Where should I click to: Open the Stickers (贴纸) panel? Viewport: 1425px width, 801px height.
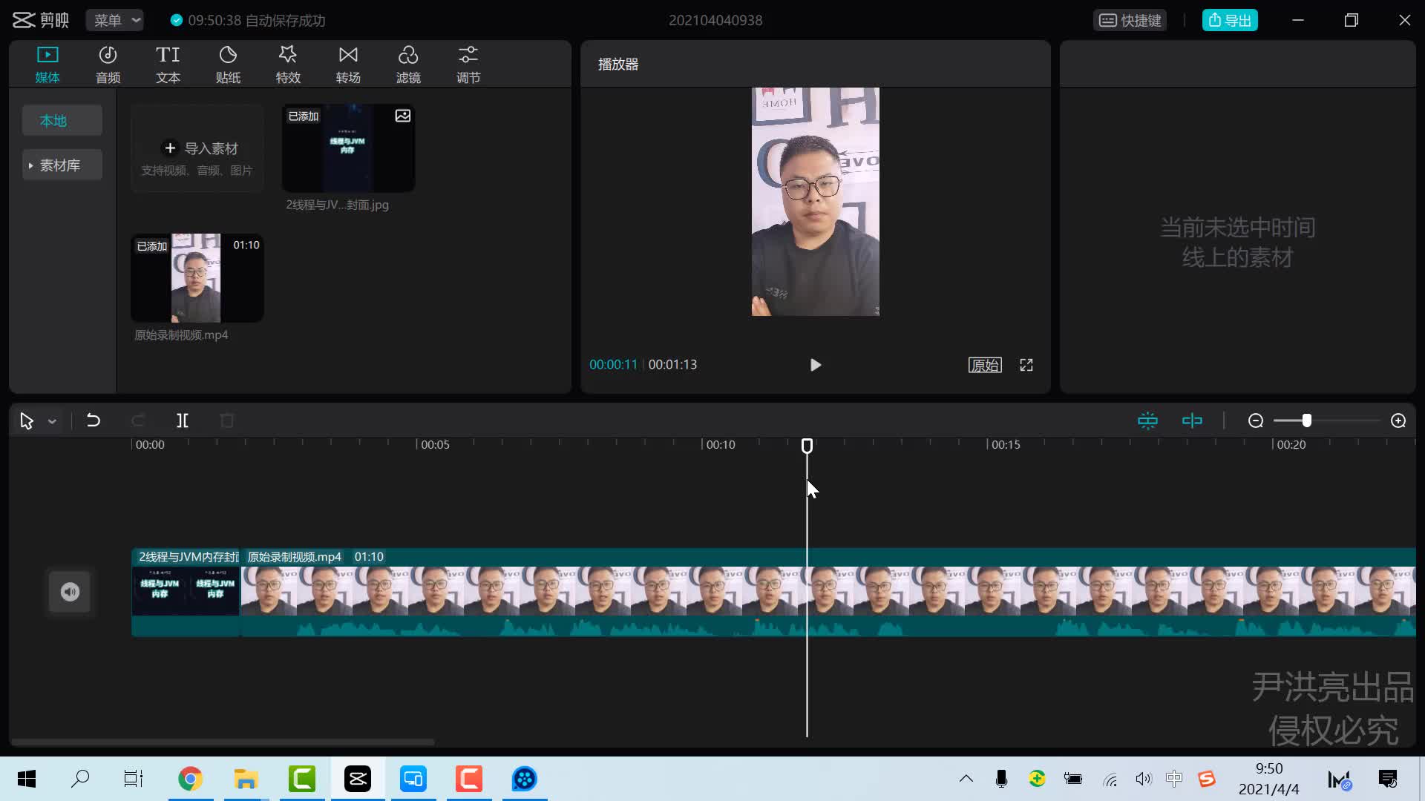pyautogui.click(x=228, y=65)
